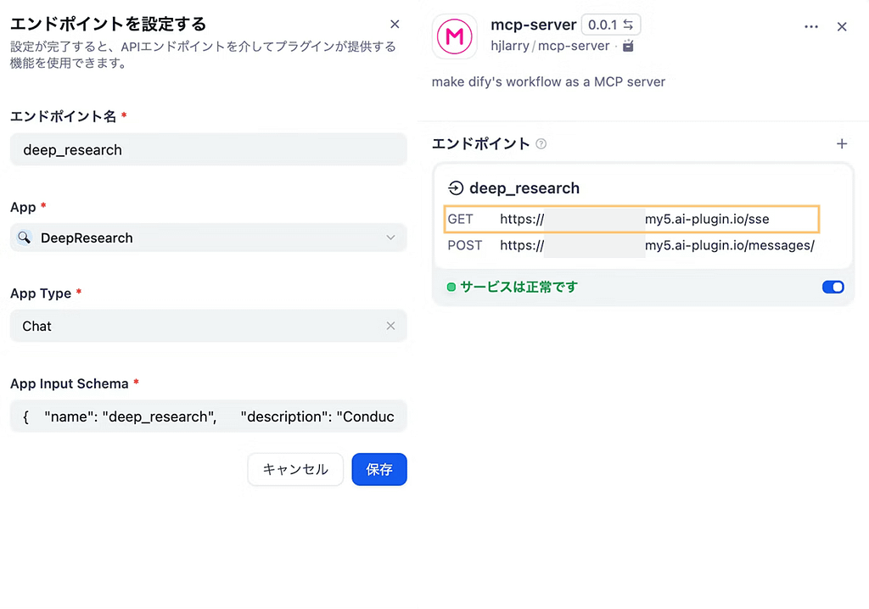The height and width of the screenshot is (609, 869).
Task: Open the three-dot more options menu
Action: tap(811, 27)
